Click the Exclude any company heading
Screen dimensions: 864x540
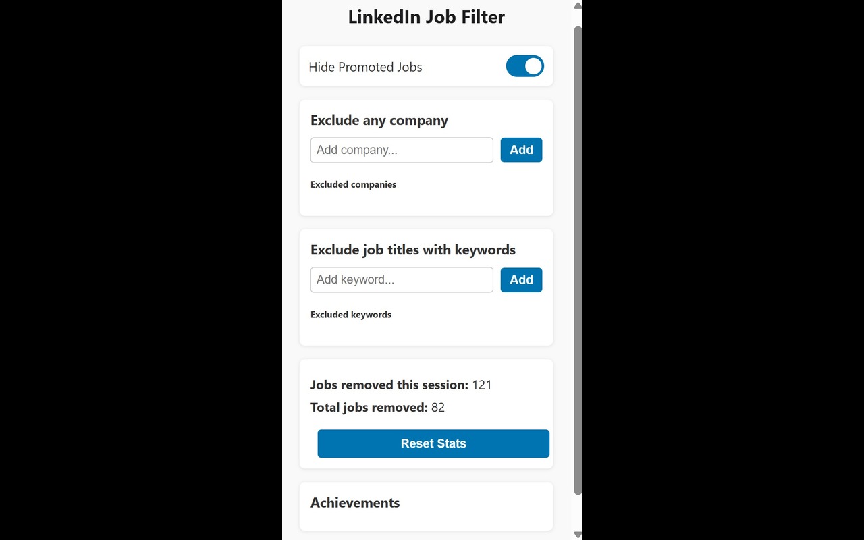379,120
